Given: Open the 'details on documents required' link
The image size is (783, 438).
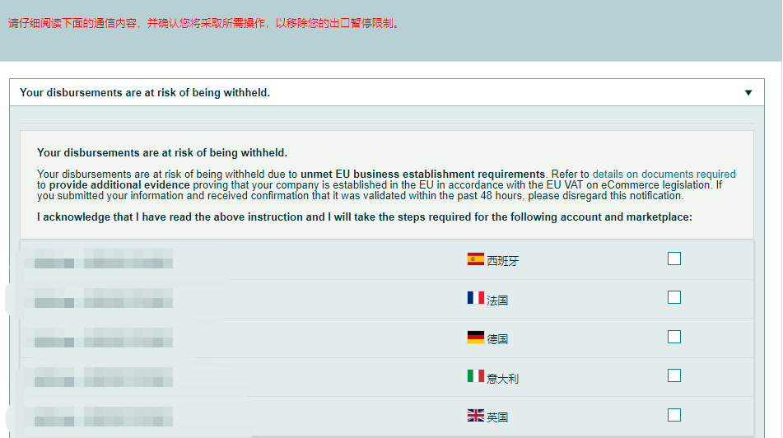Looking at the screenshot, I should coord(664,175).
